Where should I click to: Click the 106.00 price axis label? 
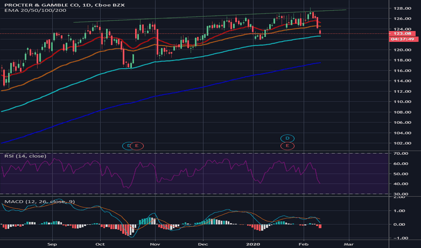tap(402, 122)
